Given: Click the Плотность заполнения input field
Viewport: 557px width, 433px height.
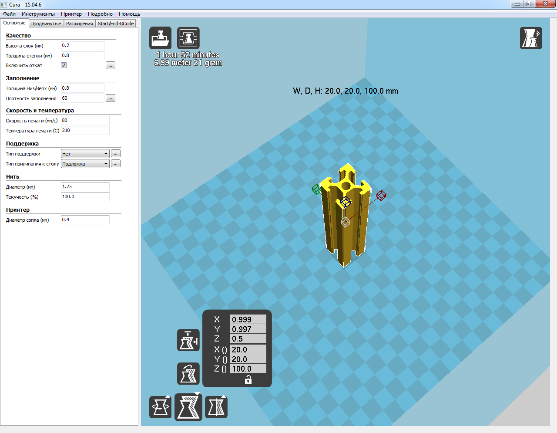Looking at the screenshot, I should pyautogui.click(x=83, y=98).
